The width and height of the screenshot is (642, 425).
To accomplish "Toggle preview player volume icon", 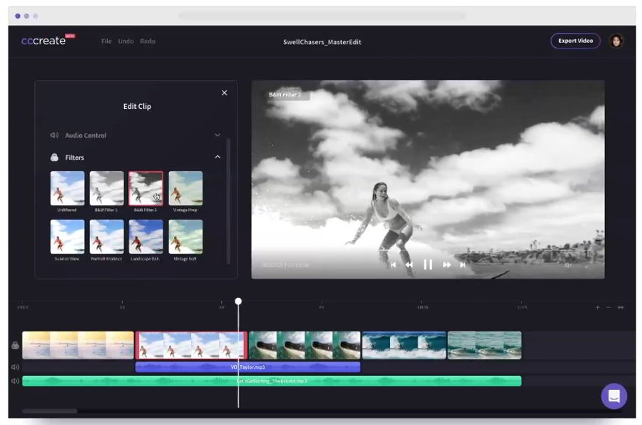I will (x=568, y=265).
